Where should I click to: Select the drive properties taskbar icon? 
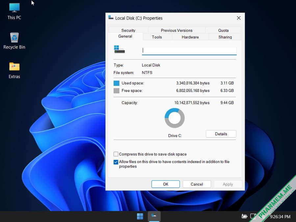point(154,216)
